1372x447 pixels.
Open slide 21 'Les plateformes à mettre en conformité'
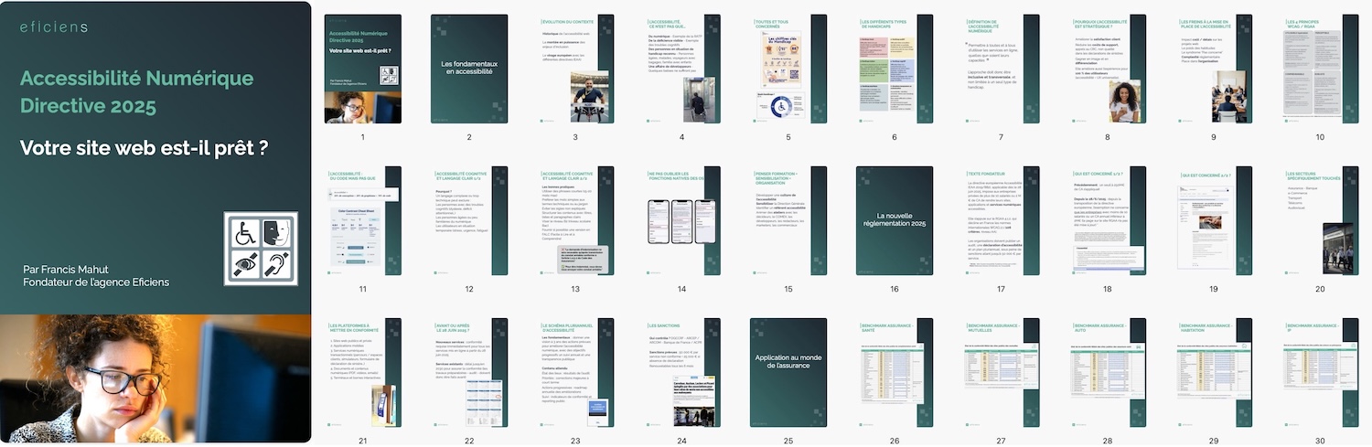pos(362,372)
